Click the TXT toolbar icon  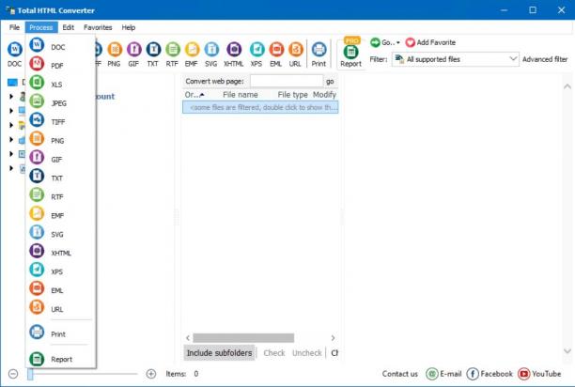click(x=153, y=54)
